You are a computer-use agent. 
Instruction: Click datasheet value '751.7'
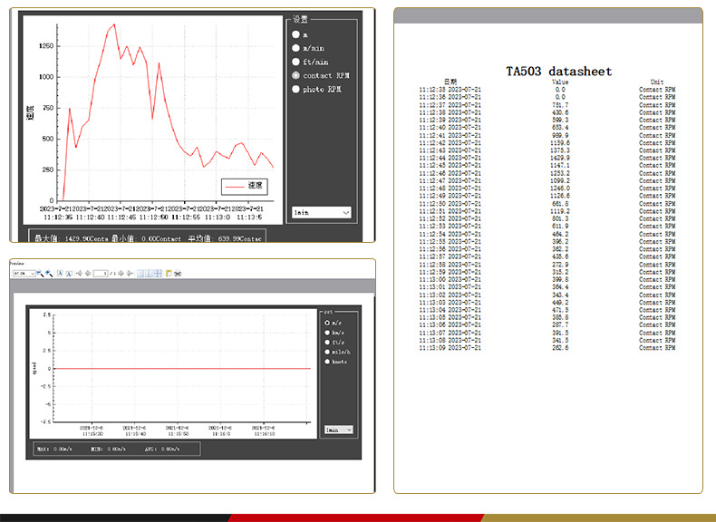pos(560,104)
